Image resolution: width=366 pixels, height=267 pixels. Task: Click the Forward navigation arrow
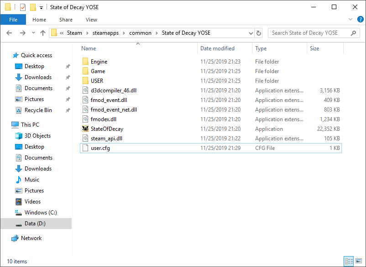(x=22, y=33)
